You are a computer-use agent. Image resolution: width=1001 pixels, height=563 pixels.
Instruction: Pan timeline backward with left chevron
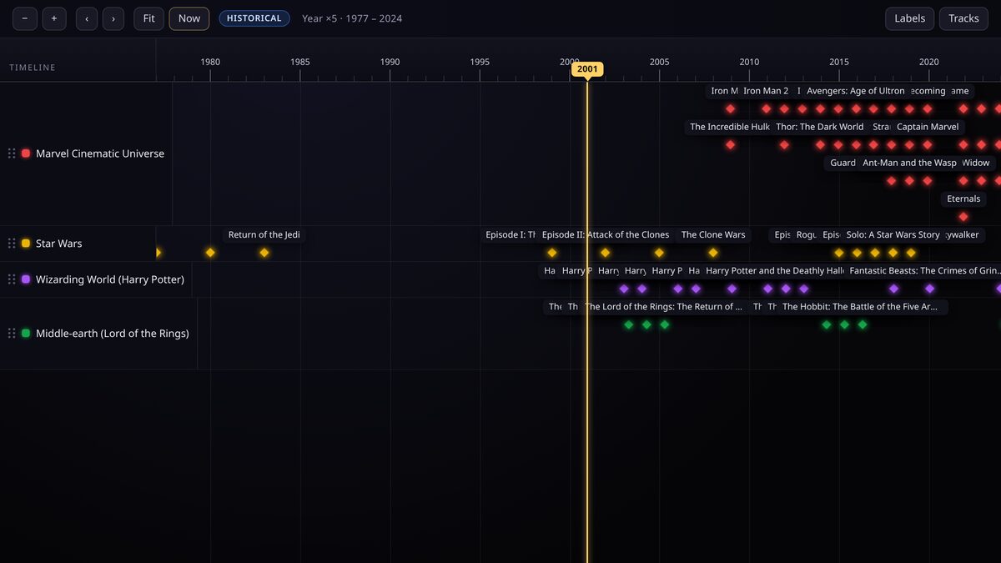(x=87, y=18)
